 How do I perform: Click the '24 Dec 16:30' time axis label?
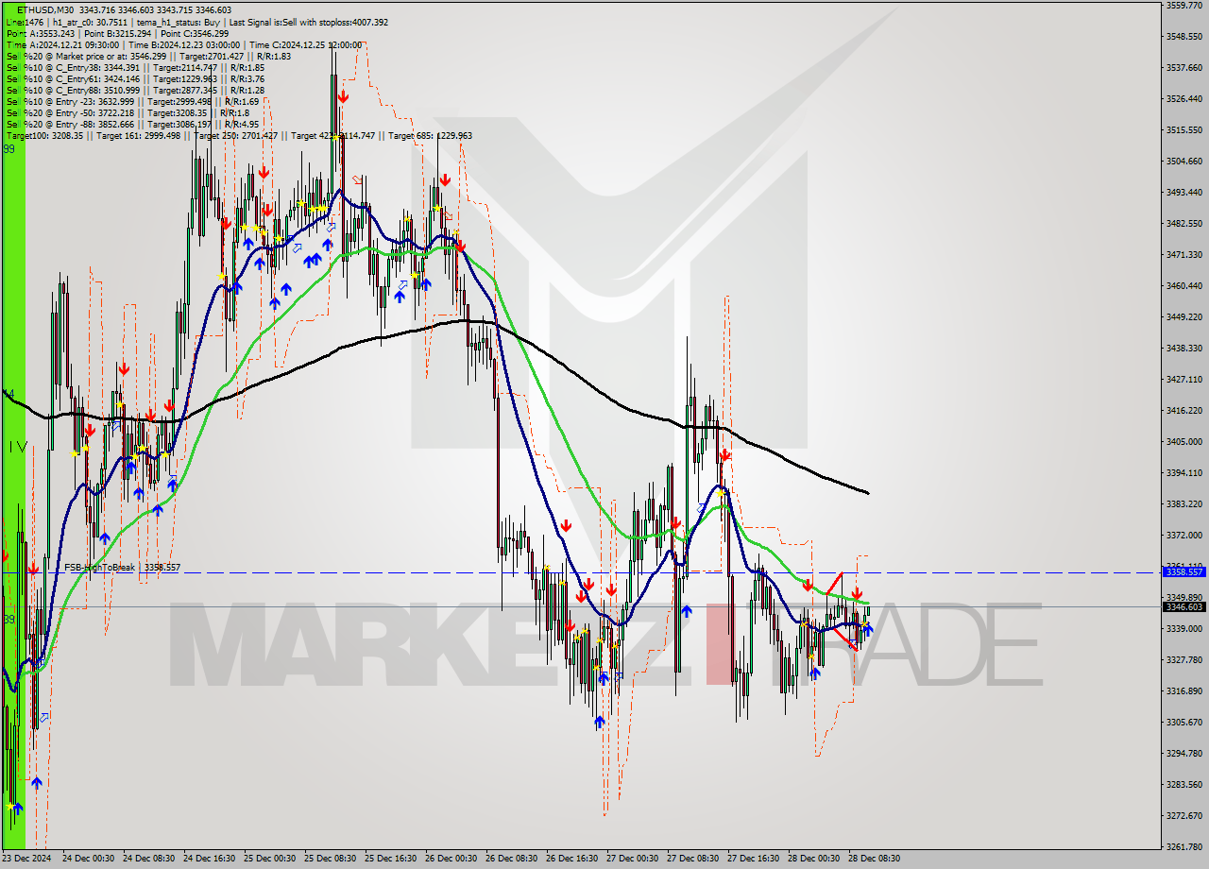pos(209,859)
